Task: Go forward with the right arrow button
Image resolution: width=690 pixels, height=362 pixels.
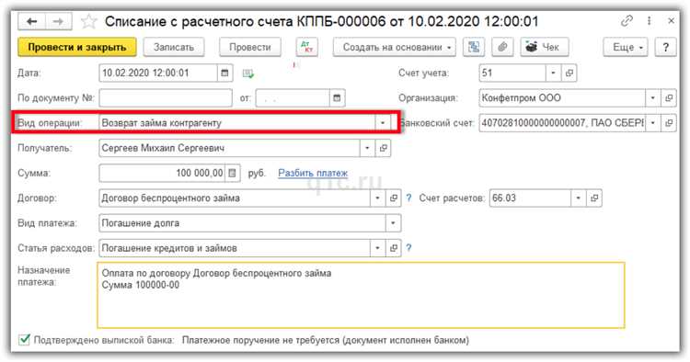Action: coord(59,21)
